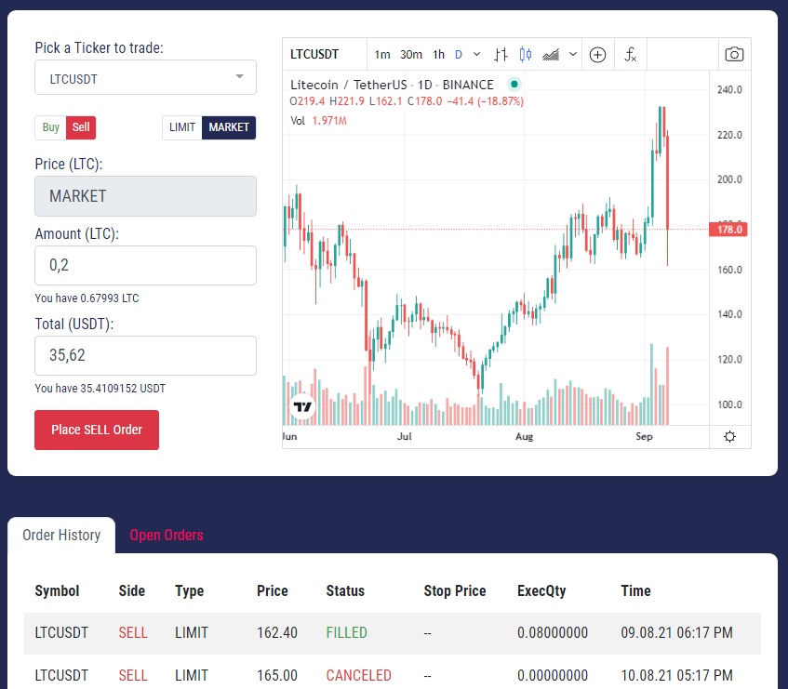
Task: Open the indicators fx icon
Action: tap(631, 54)
